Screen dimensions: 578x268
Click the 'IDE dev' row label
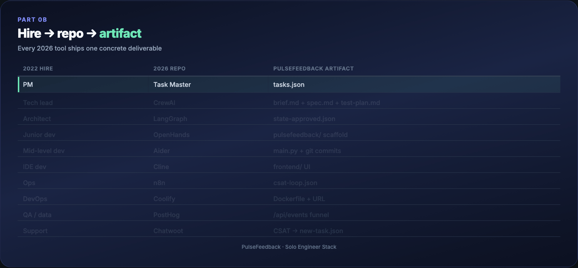pos(35,167)
